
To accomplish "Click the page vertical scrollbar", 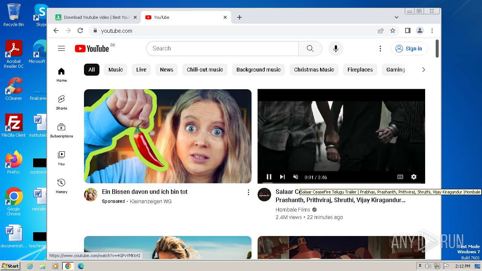I will coord(437,49).
